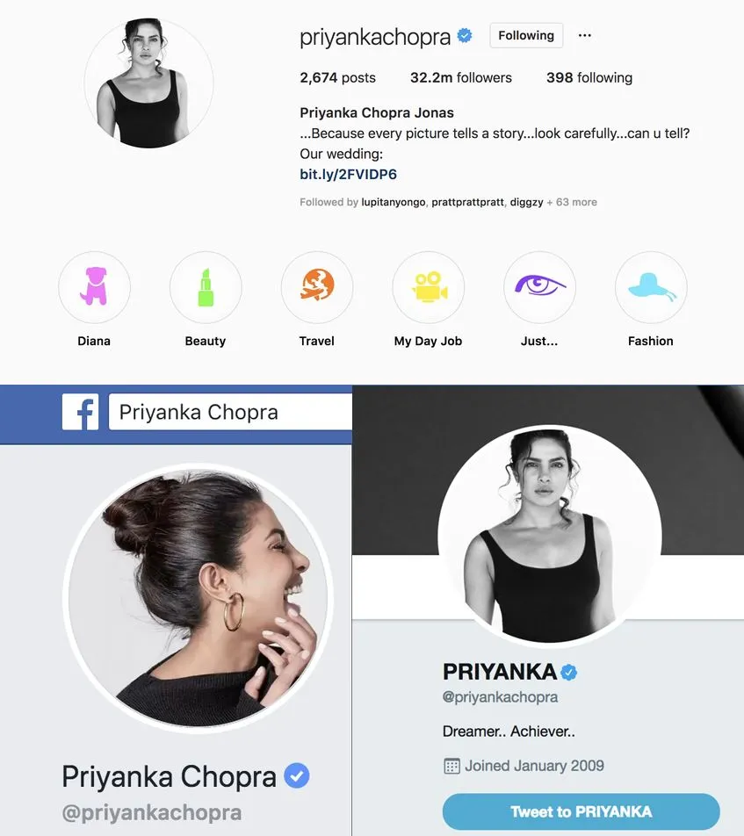Click the Facebook logo icon

tap(81, 412)
